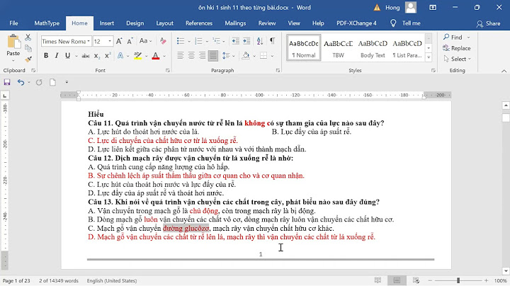
Task: Go to the Review tab
Action: [267, 23]
